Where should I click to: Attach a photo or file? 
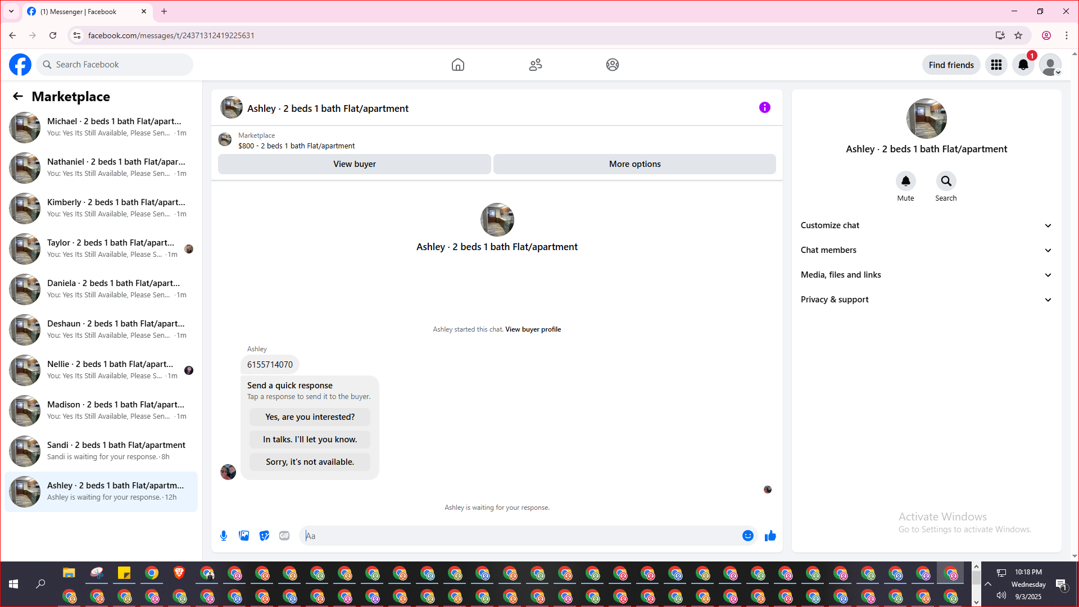[x=244, y=536]
